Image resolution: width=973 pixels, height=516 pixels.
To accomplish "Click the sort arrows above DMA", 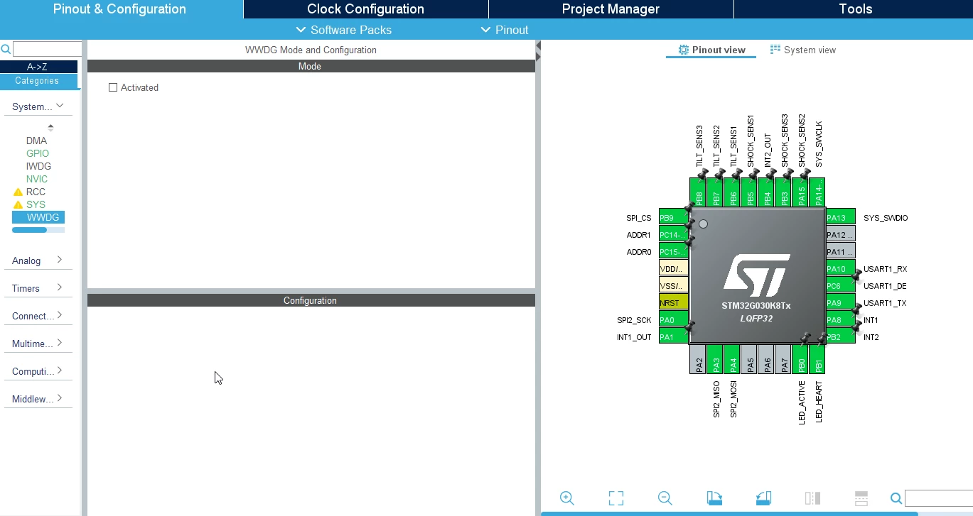I will (x=50, y=128).
